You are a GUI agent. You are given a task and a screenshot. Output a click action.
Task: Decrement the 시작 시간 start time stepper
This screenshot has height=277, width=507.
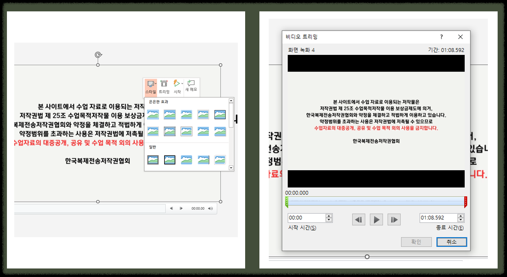(329, 220)
